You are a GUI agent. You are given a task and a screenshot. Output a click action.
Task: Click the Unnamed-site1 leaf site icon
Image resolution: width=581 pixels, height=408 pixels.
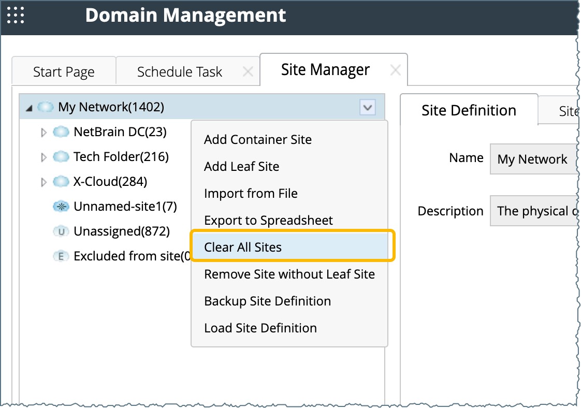[x=61, y=207]
